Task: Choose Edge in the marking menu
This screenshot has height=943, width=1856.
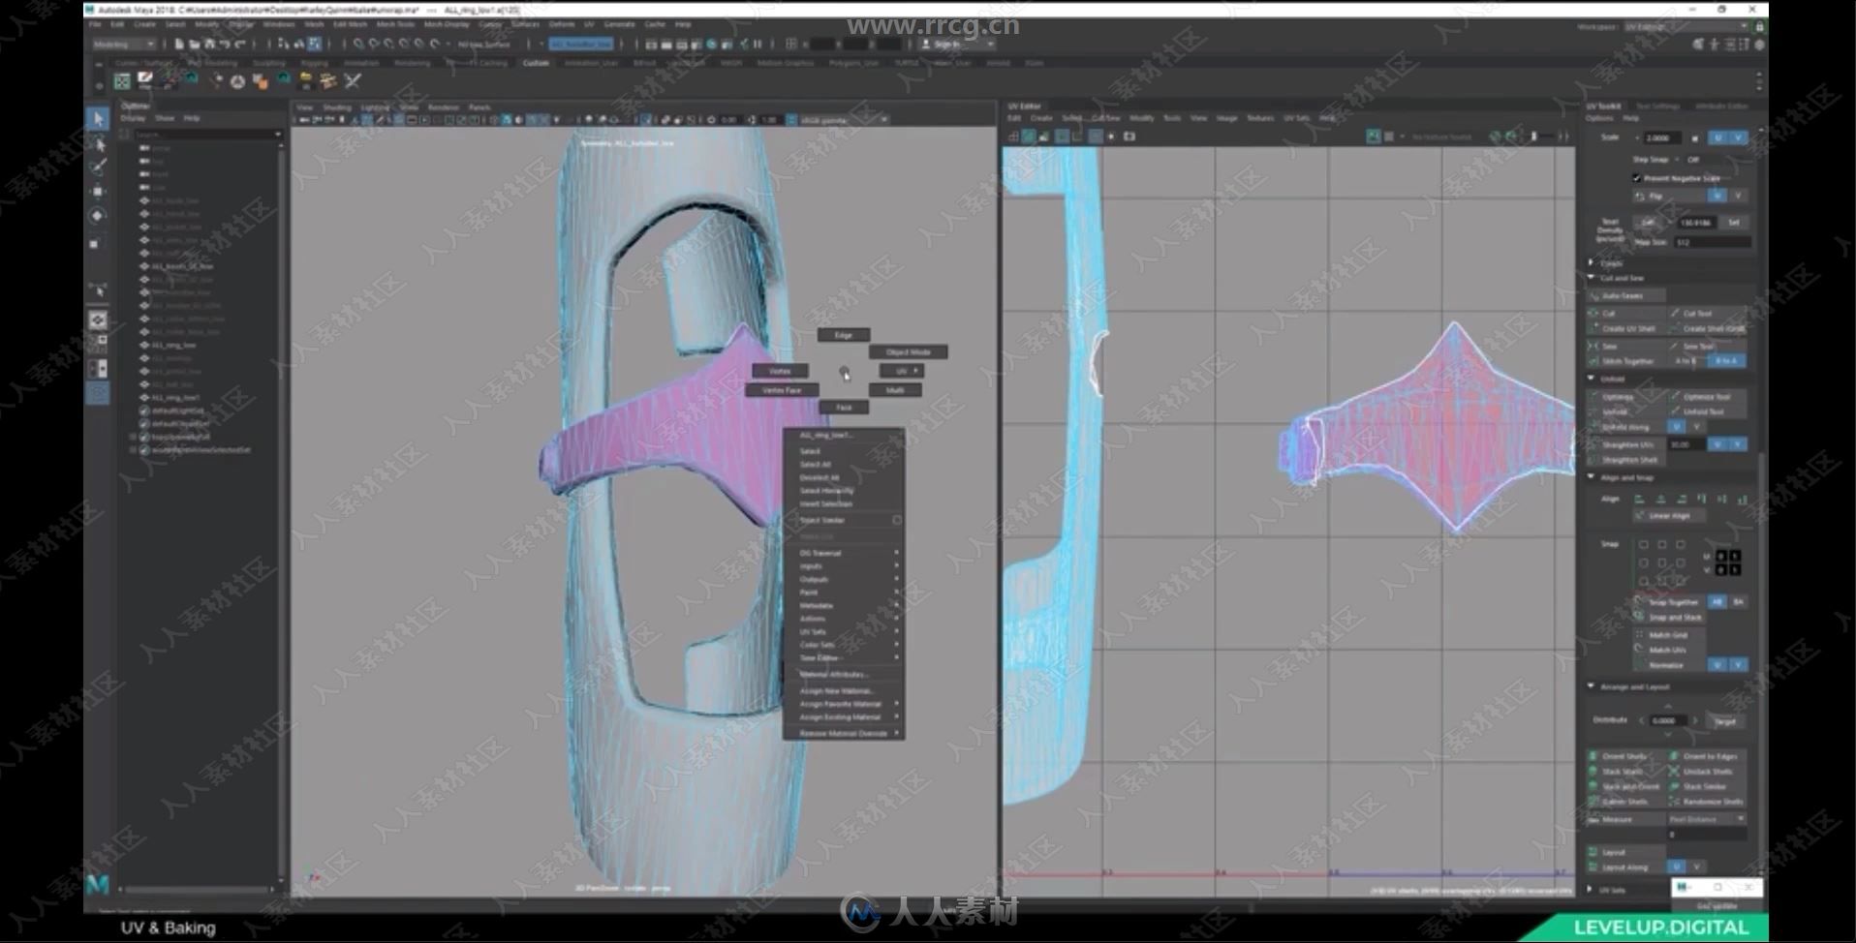Action: (x=843, y=335)
